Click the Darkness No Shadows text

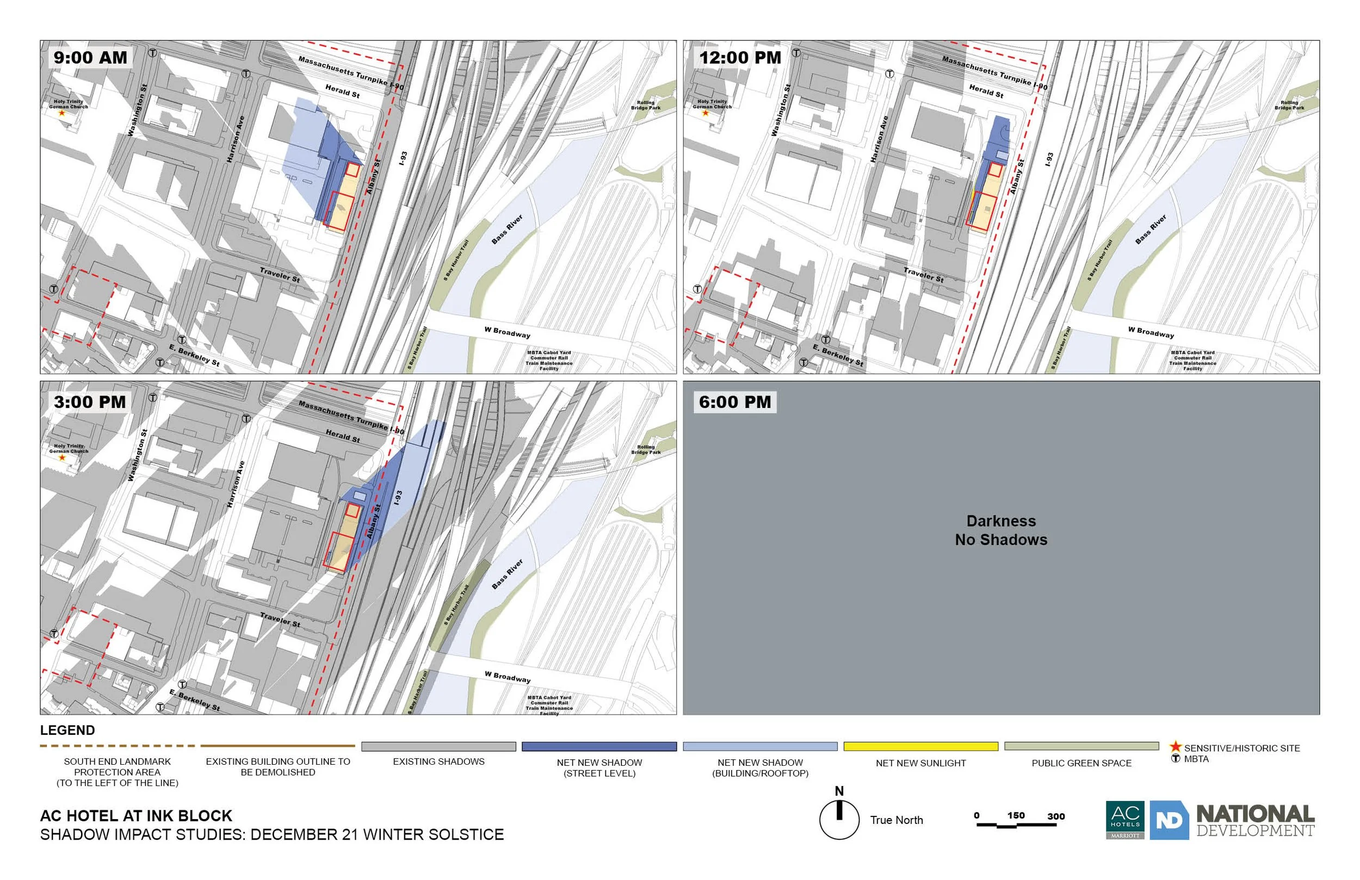click(1000, 530)
